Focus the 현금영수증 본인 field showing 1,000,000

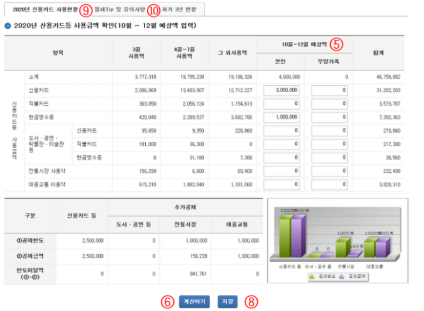coord(282,117)
